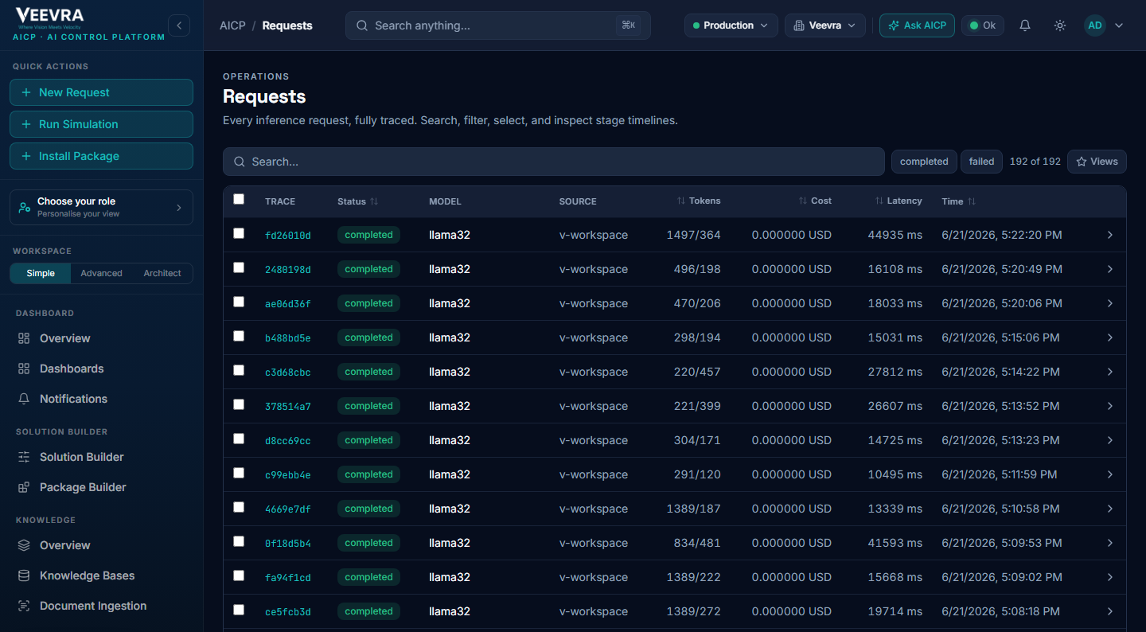
Task: Check the box for trace 2480198d
Action: coord(239,267)
